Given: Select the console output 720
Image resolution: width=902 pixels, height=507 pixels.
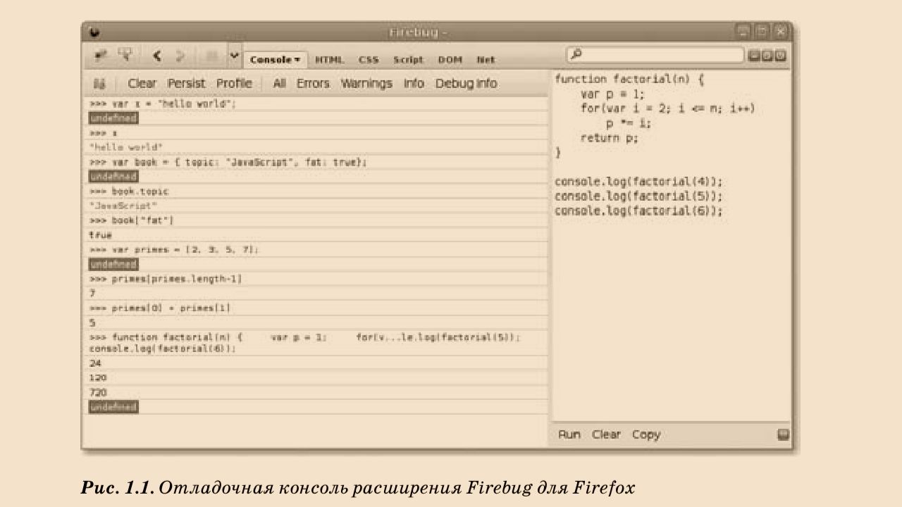Looking at the screenshot, I should (99, 392).
